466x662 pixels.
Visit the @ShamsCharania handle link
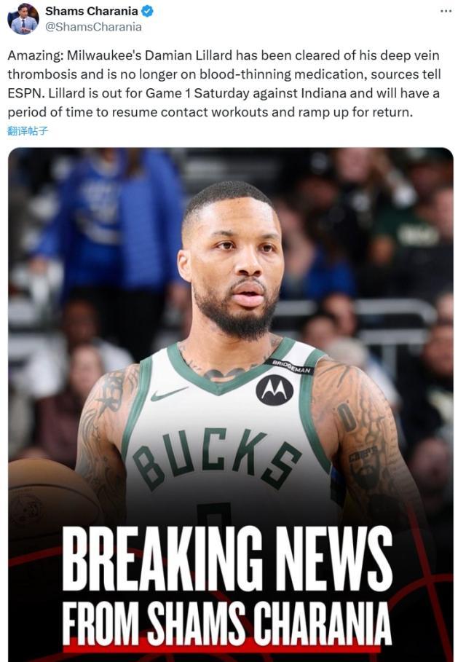(x=93, y=27)
